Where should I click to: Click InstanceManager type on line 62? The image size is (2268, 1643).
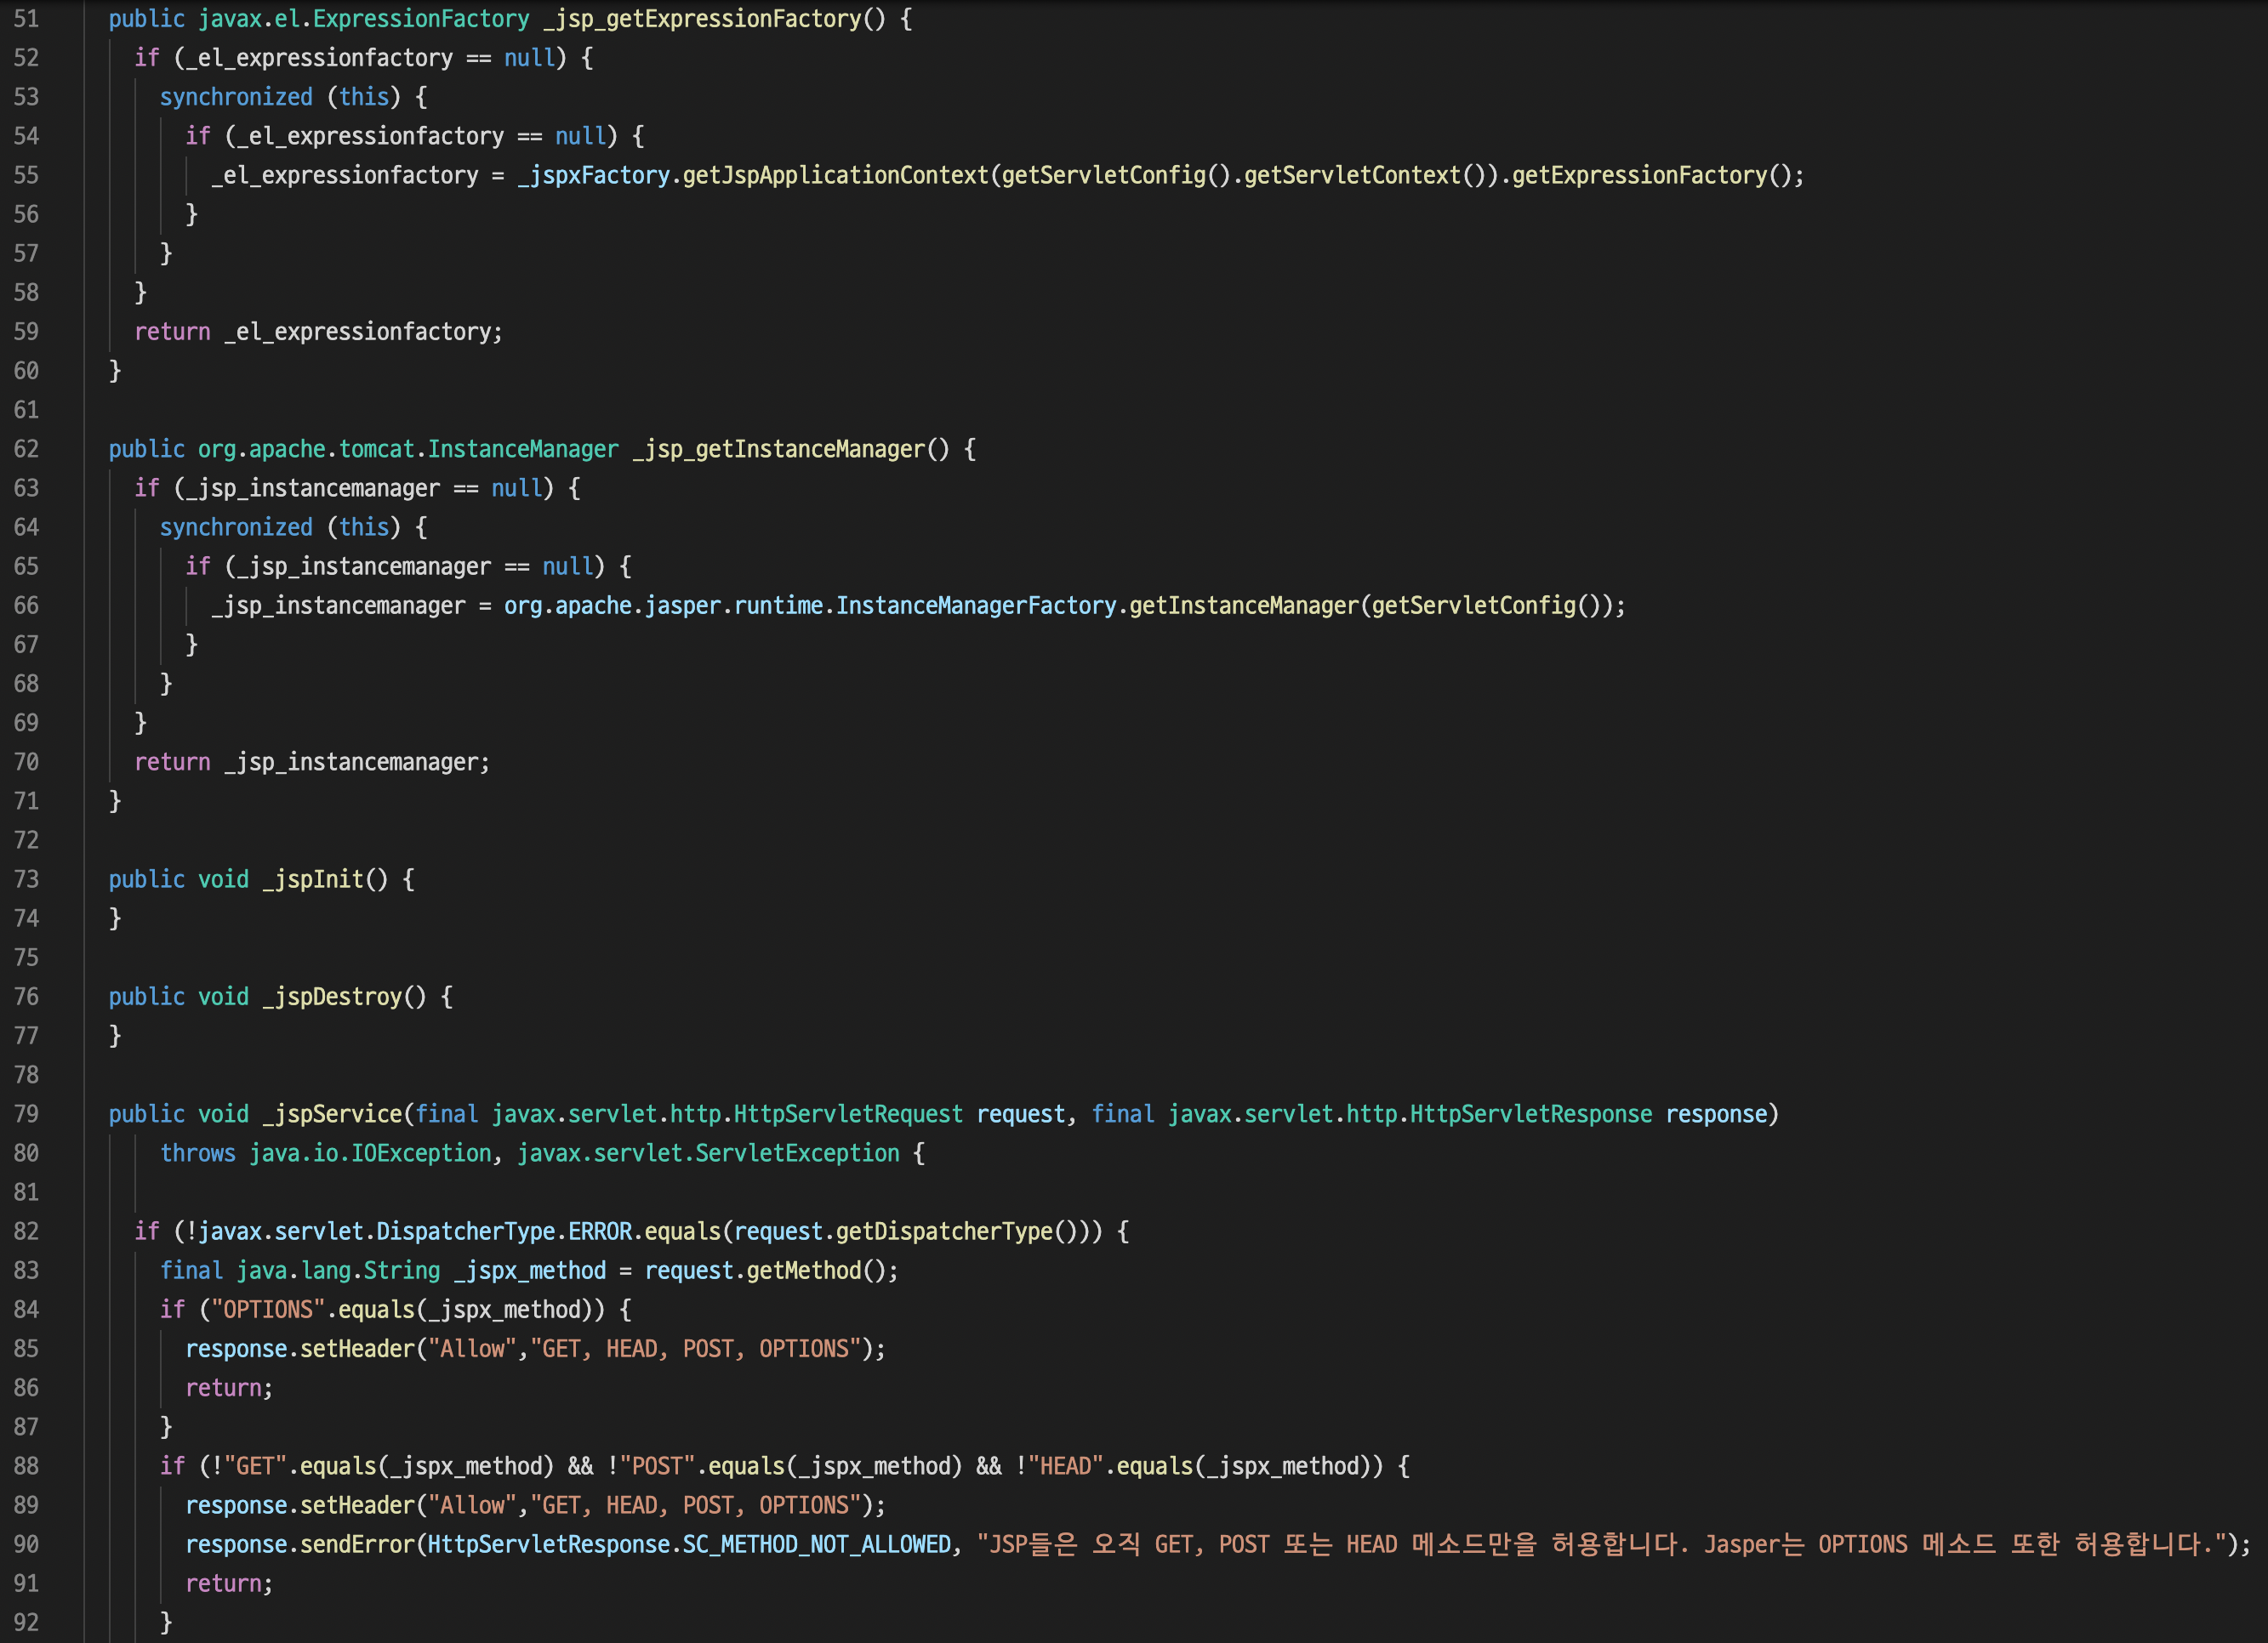(523, 449)
